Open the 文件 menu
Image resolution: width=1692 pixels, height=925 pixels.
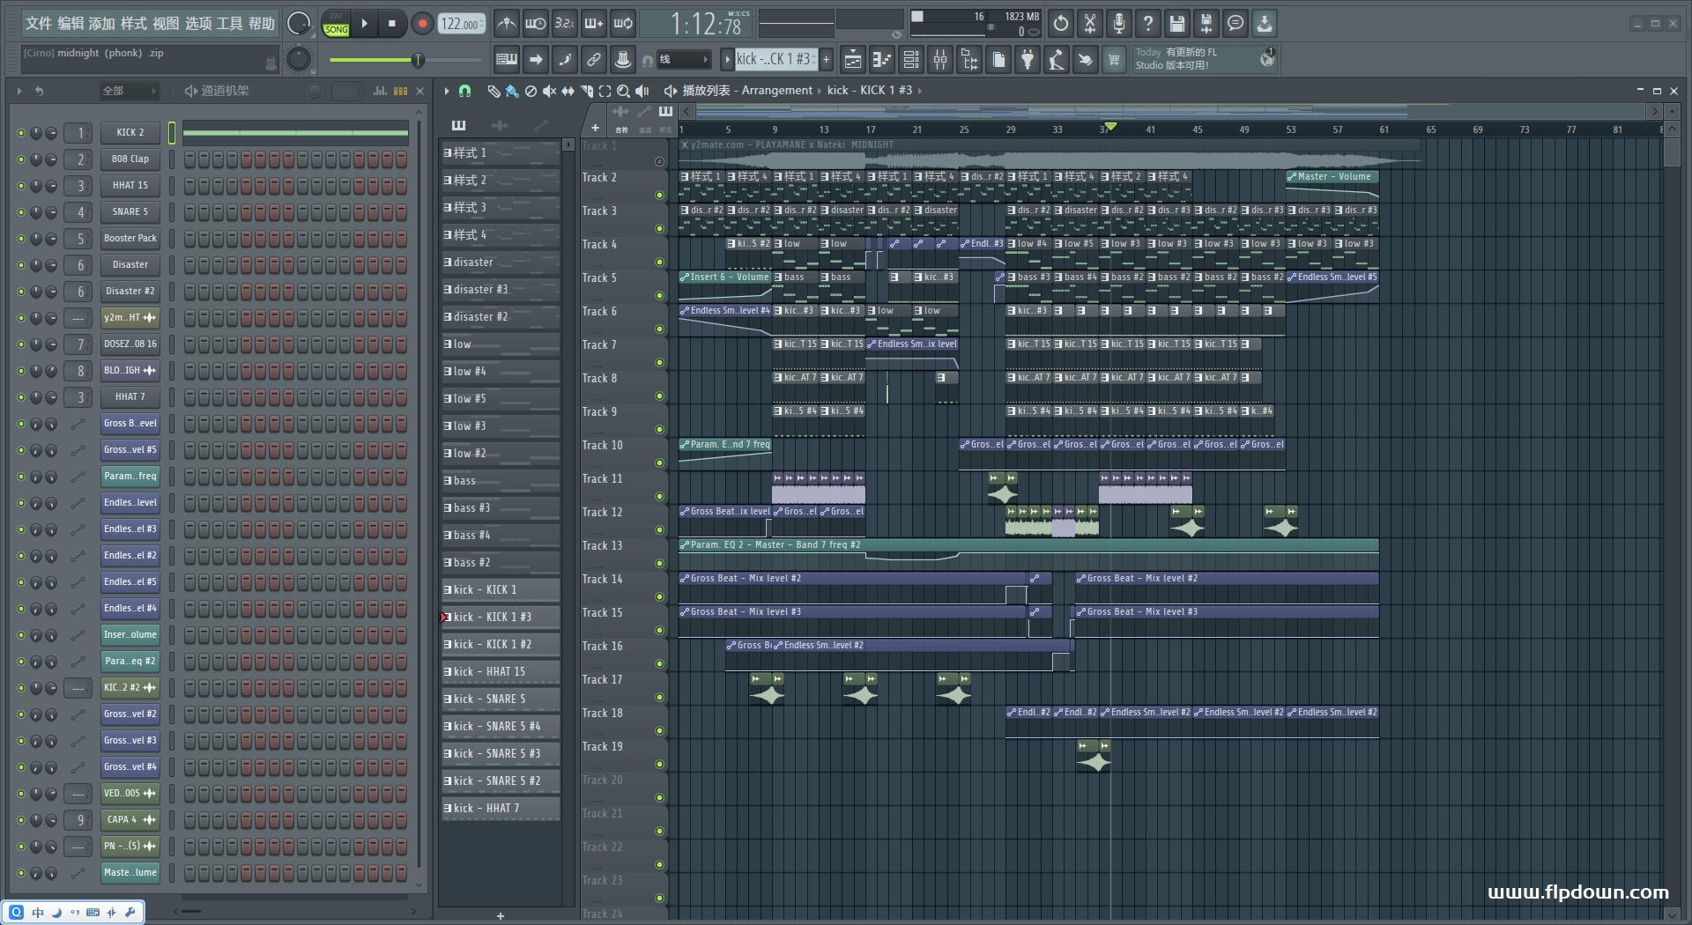(x=38, y=24)
